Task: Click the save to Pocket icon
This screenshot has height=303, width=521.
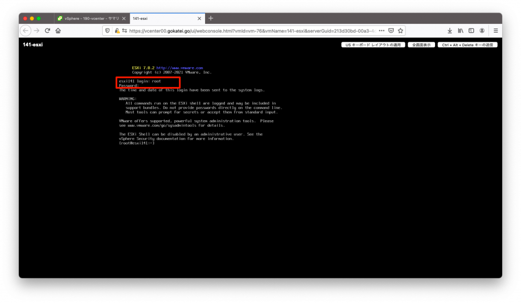Action: coord(391,31)
